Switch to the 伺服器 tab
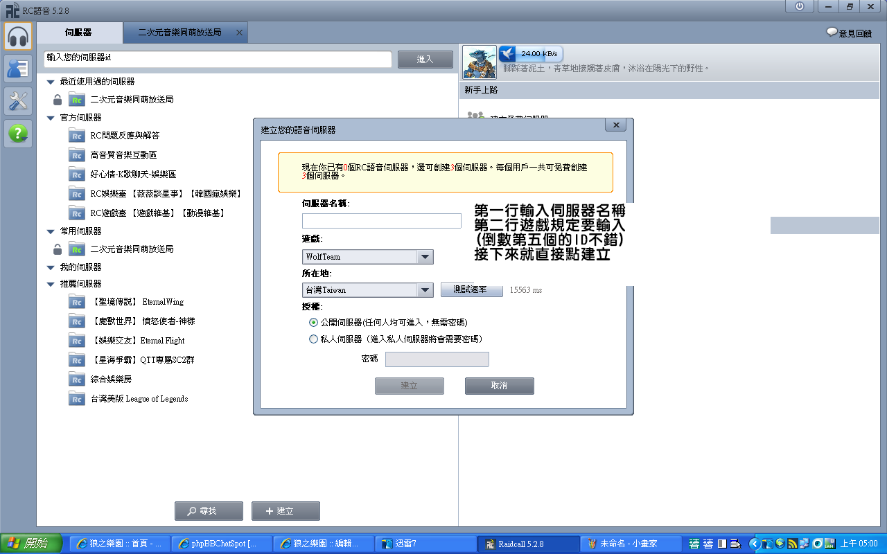This screenshot has width=887, height=554. [x=79, y=33]
